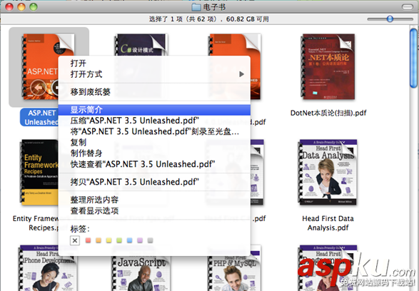Click the Entity Framework Recipes file name

(36, 223)
